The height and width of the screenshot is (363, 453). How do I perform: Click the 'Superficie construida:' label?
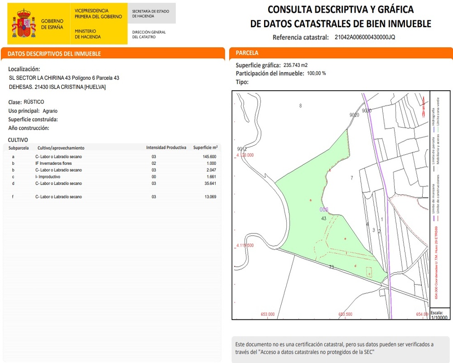click(33, 119)
